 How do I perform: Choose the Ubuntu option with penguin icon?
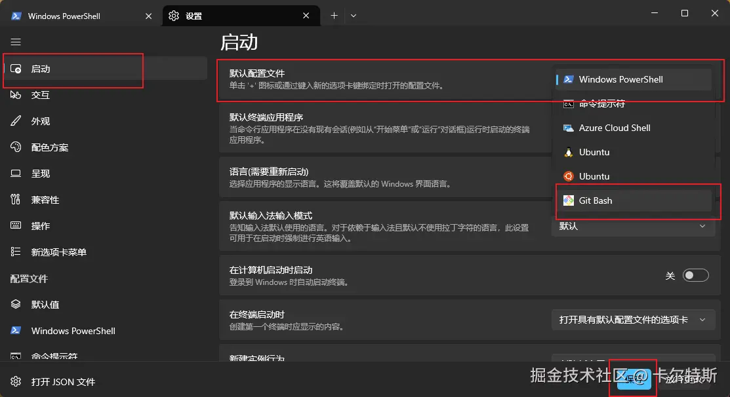(x=634, y=152)
